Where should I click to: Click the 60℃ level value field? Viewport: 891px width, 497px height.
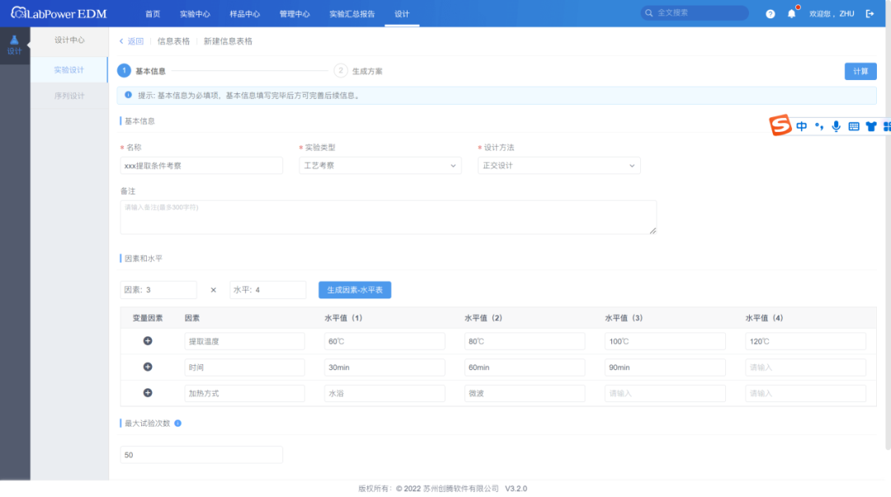click(x=384, y=341)
